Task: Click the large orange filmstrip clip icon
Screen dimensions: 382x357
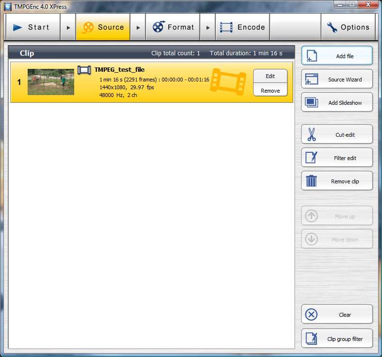Action: point(228,82)
